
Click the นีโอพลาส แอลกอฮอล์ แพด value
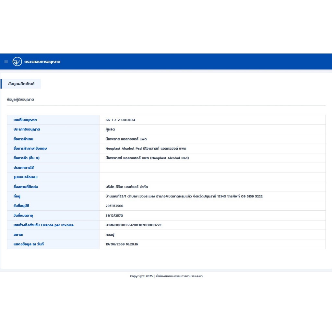point(126,139)
